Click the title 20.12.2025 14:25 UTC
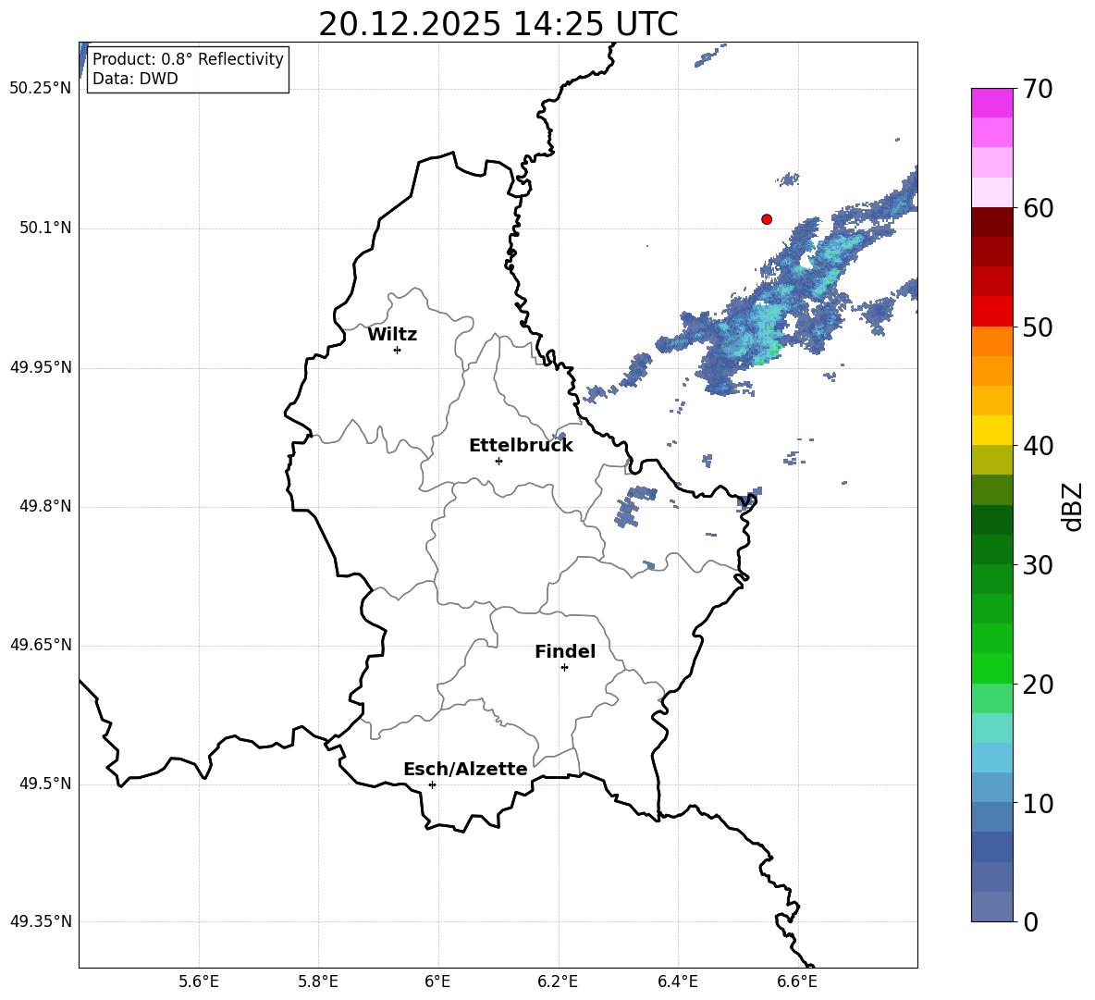This screenshot has width=1095, height=1000. tap(498, 24)
